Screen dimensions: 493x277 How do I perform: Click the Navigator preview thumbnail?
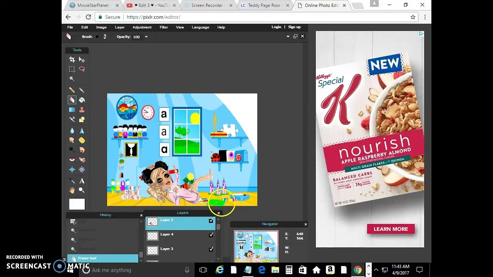point(256,246)
